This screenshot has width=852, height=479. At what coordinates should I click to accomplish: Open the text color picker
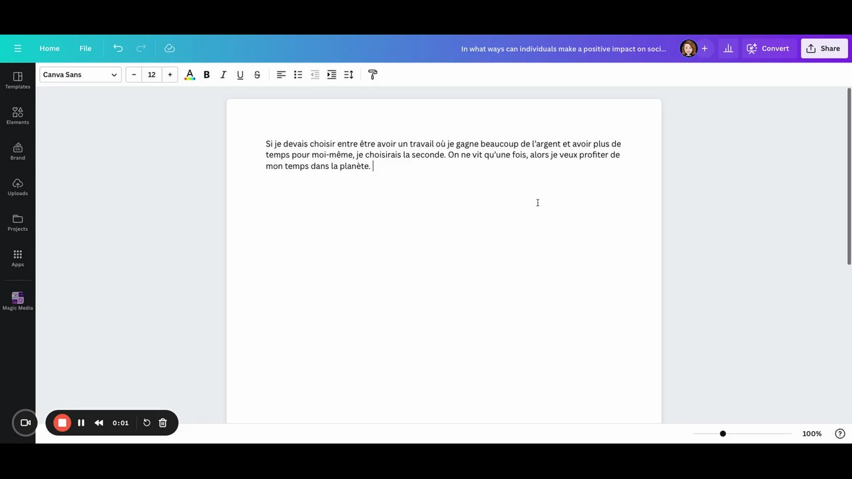pyautogui.click(x=190, y=75)
